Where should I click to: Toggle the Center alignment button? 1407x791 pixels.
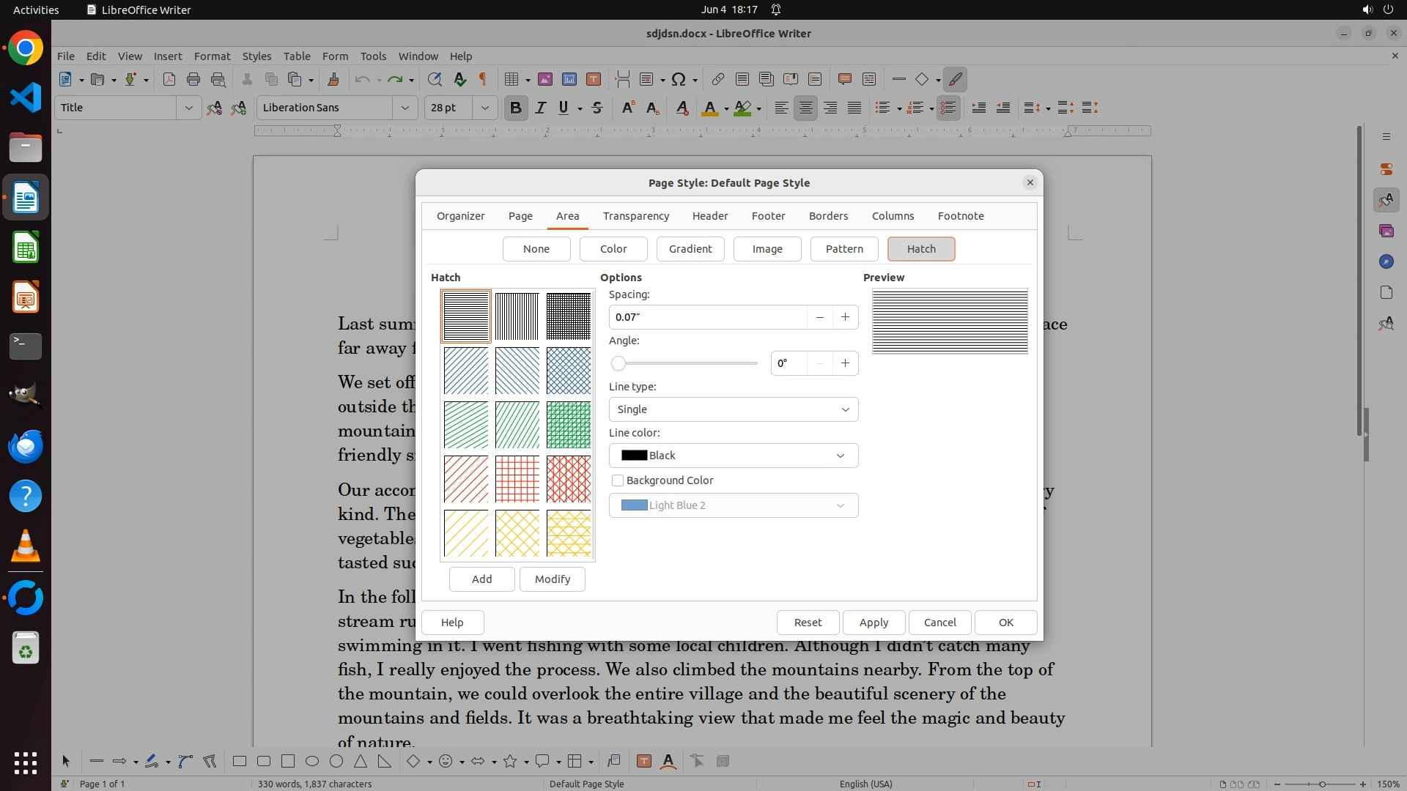tap(805, 108)
